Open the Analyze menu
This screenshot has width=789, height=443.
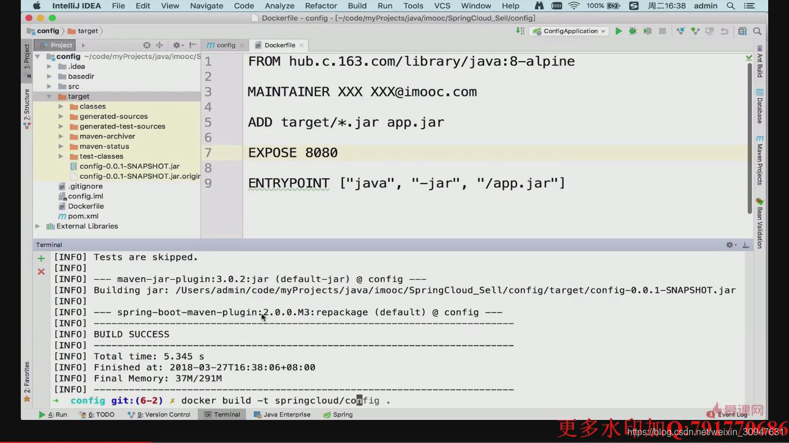click(x=280, y=6)
